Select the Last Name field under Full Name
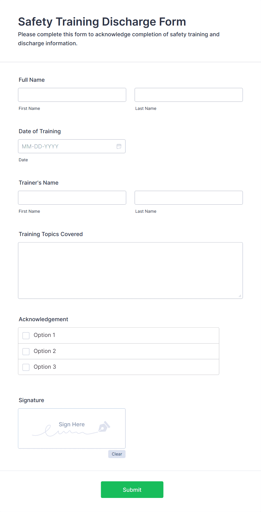 (188, 95)
